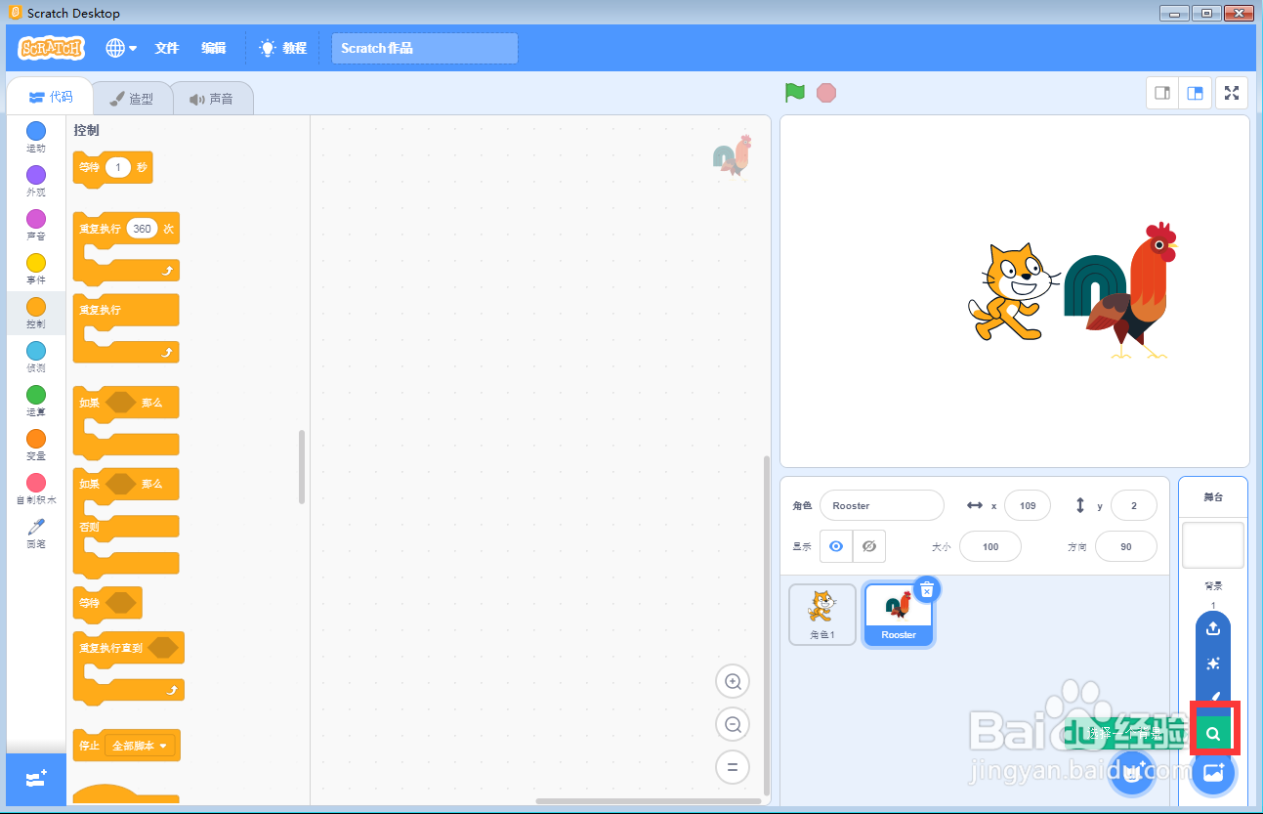The image size is (1263, 814).
Task: Select the 变量 variables category
Action: 36,445
